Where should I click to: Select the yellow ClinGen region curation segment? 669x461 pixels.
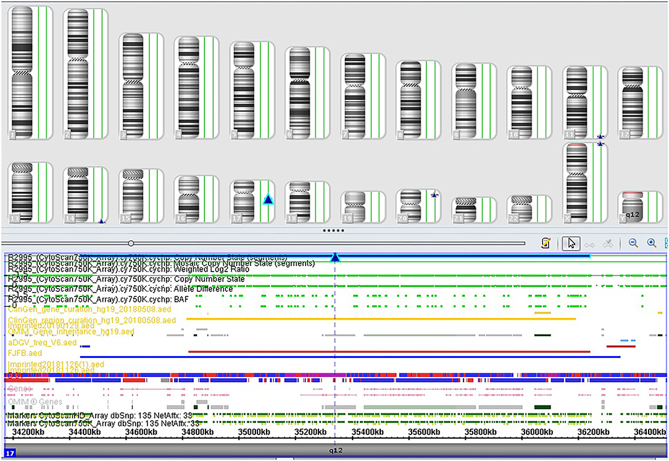tap(381, 318)
